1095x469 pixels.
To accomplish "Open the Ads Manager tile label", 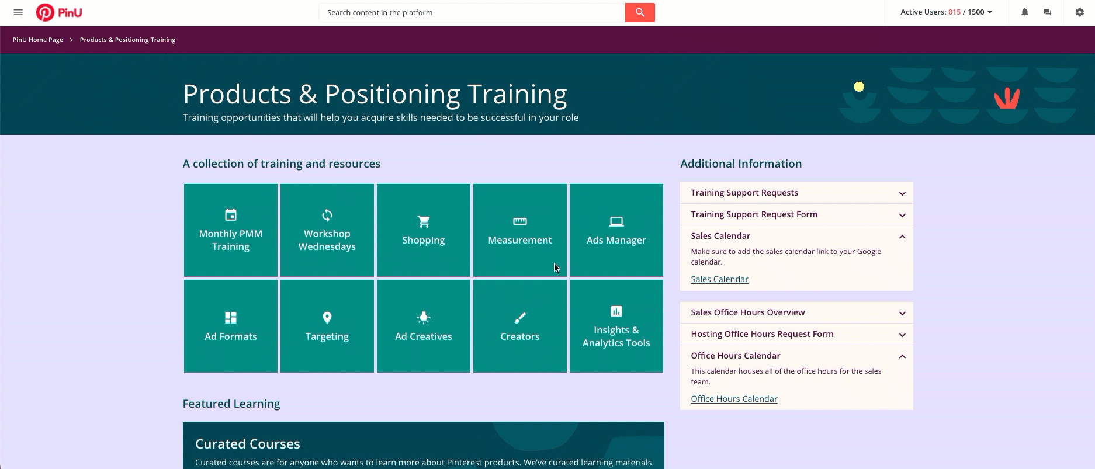I will pyautogui.click(x=616, y=240).
